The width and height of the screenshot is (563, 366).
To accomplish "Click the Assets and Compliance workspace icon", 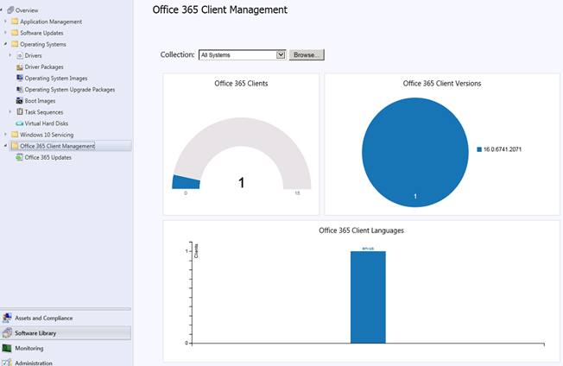I will (x=7, y=318).
